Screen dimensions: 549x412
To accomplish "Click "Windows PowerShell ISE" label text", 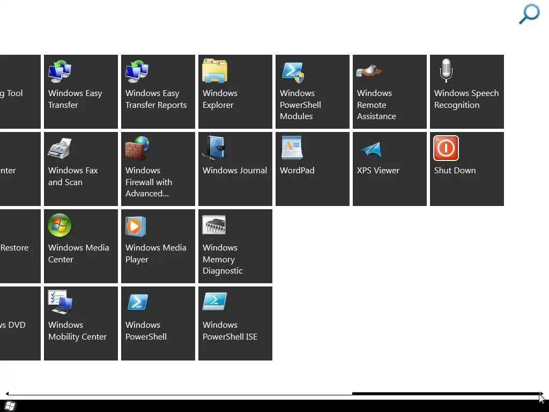I will coord(229,330).
